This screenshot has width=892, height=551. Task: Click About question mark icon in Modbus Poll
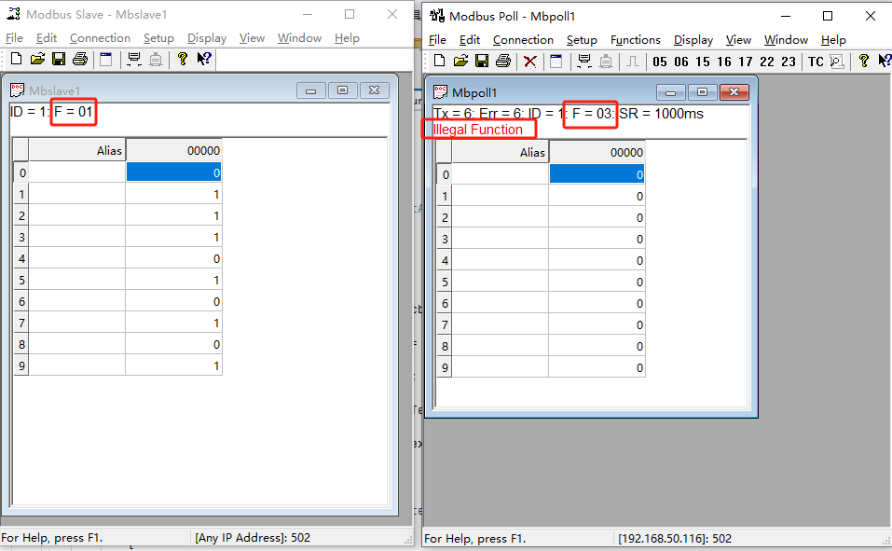[863, 61]
